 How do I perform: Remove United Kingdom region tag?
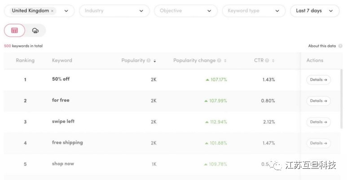point(52,11)
